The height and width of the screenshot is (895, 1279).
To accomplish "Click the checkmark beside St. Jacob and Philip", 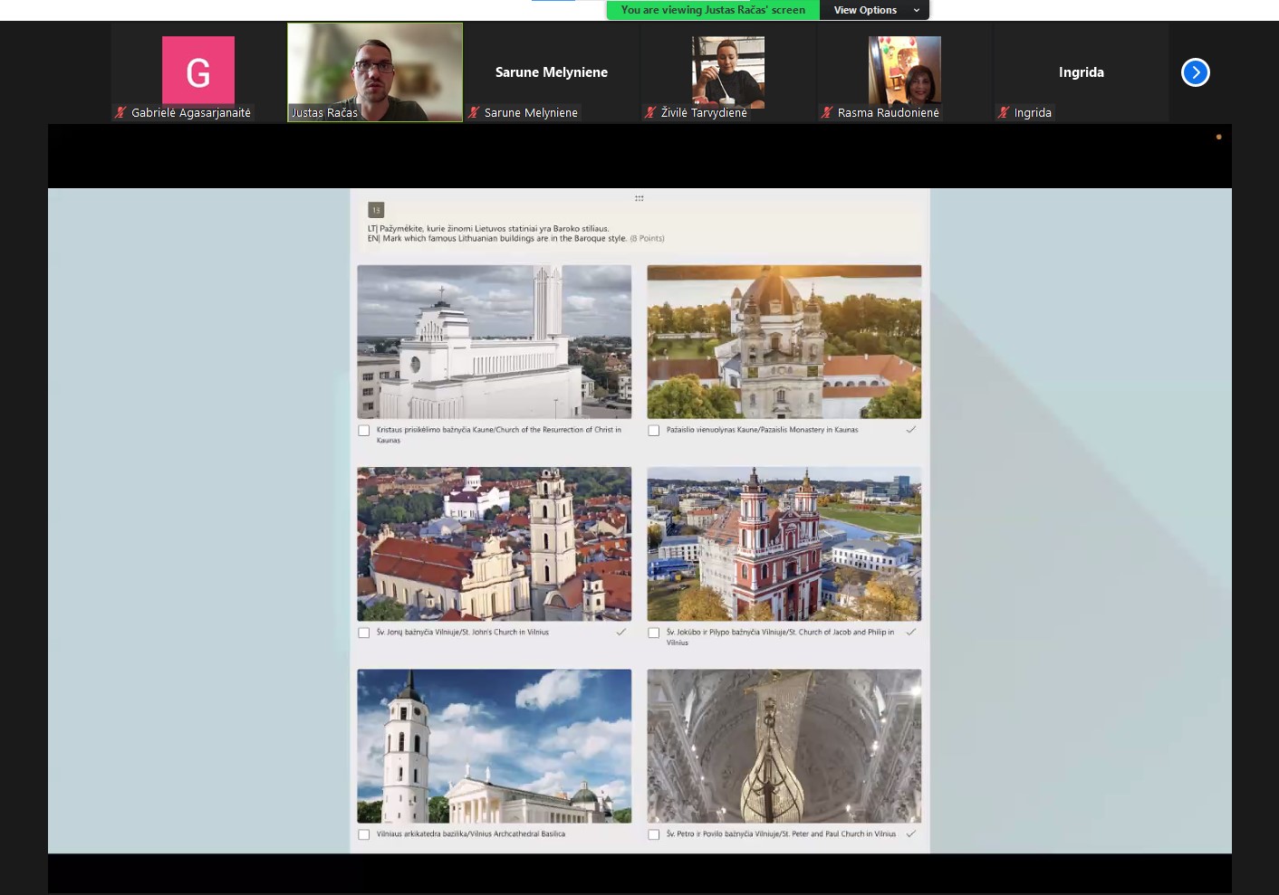I will pyautogui.click(x=911, y=632).
